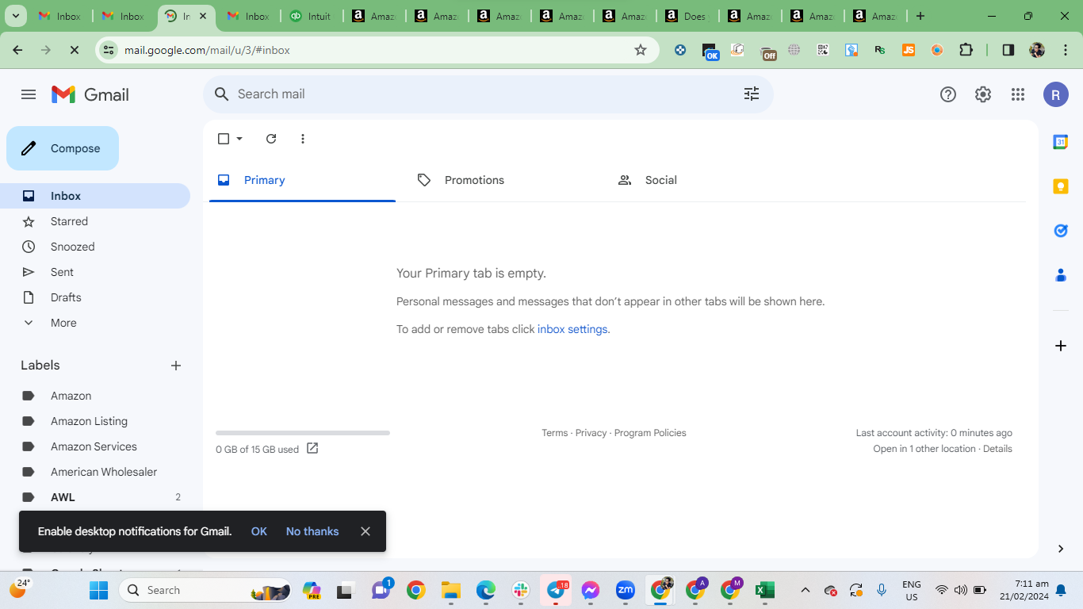
Task: Open new browser tab
Action: pos(920,16)
